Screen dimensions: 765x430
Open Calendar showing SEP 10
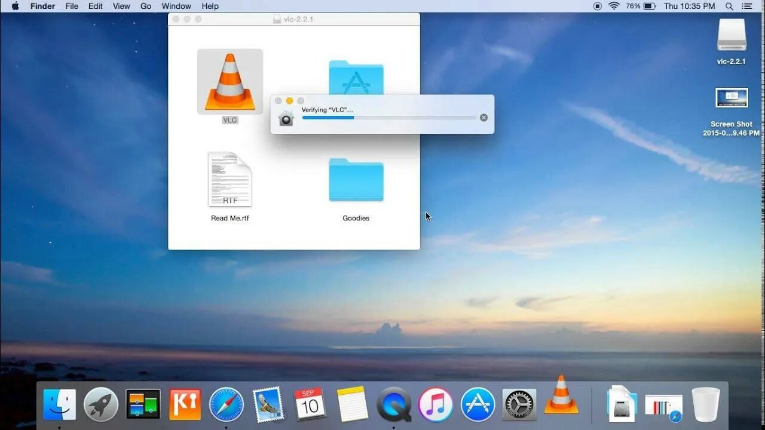pyautogui.click(x=310, y=404)
